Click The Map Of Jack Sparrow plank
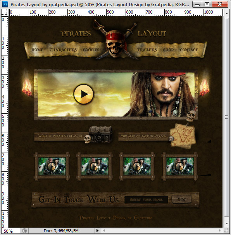231x235 pixels. tap(144, 137)
